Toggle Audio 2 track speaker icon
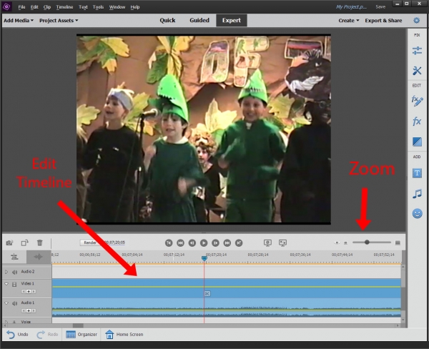 [14, 272]
